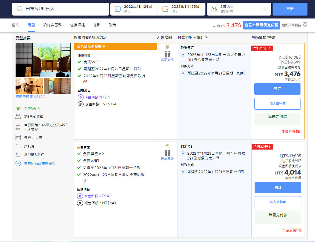Select the deferred payment radio on first offer
Screen dimensions: 315x242
pos(183,73)
